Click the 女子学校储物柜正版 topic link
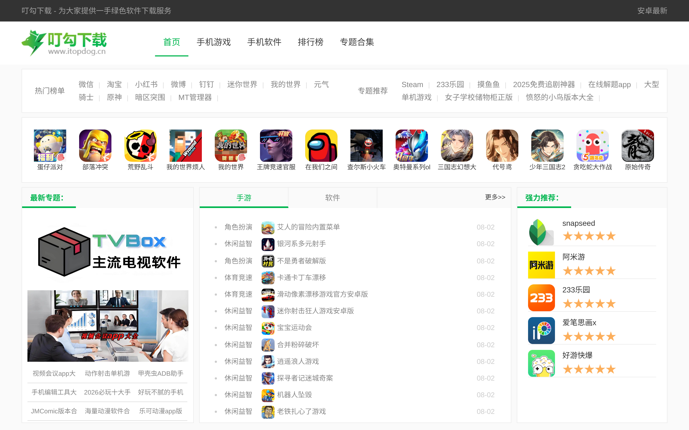Screen dimensions: 689x430 pyautogui.click(x=479, y=97)
